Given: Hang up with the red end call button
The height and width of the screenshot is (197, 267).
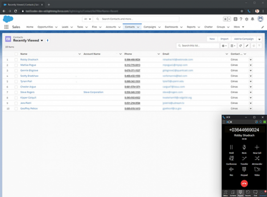Looking at the screenshot, I should pyautogui.click(x=244, y=183).
